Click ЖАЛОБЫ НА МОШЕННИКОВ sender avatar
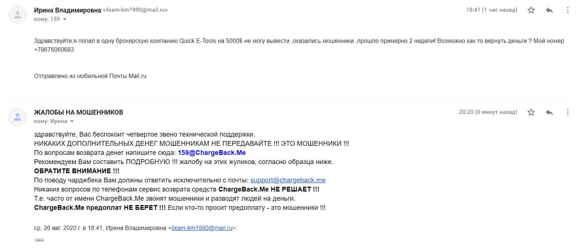 pos(17,117)
